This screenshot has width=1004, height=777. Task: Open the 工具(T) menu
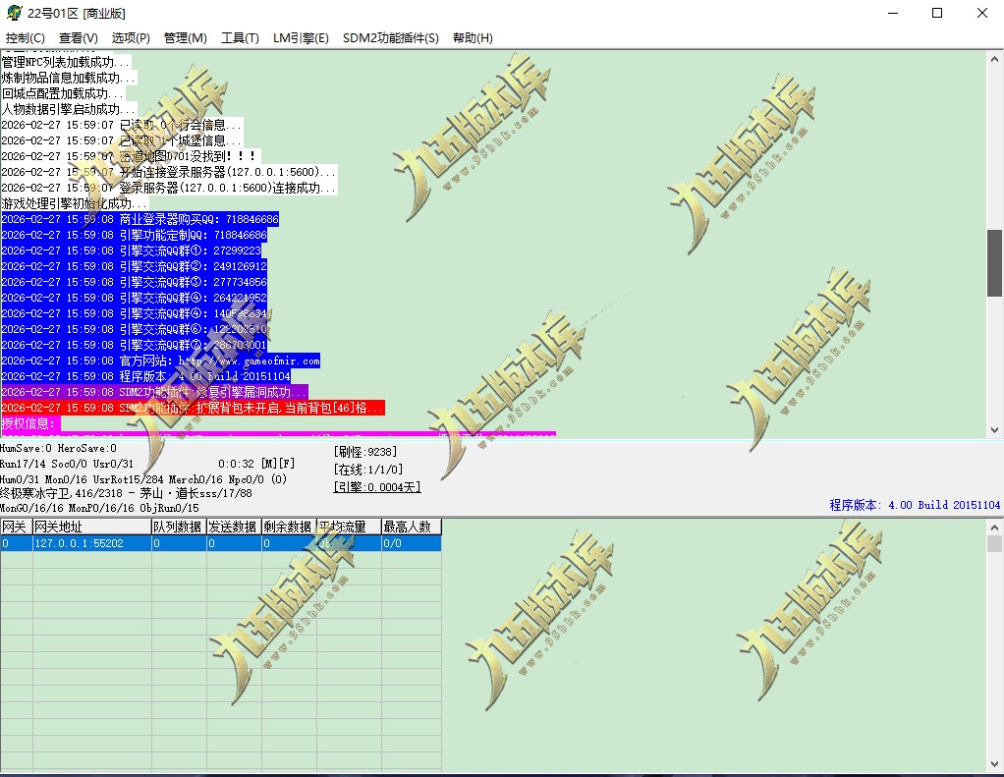tap(240, 37)
